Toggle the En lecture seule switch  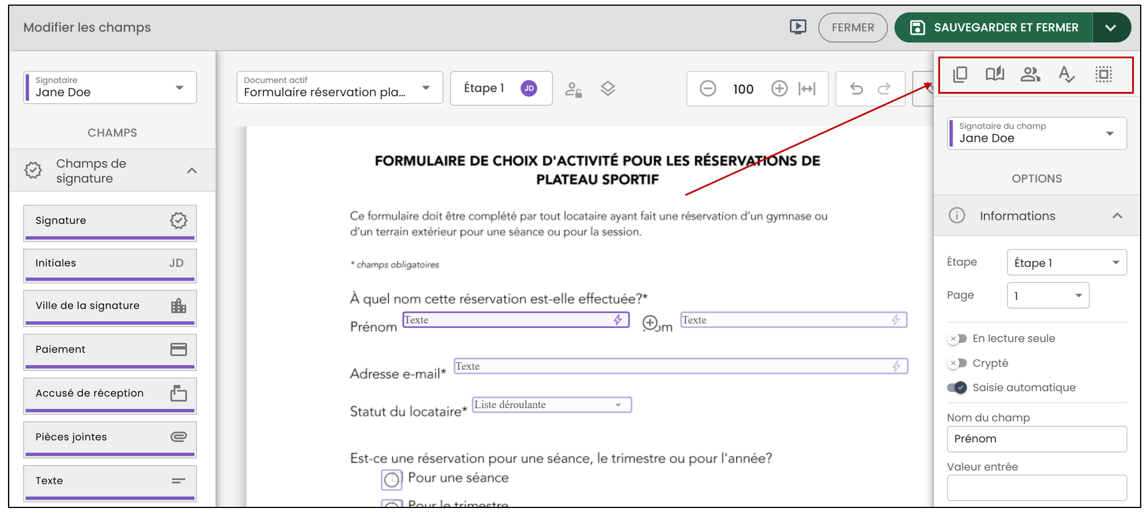coord(957,338)
